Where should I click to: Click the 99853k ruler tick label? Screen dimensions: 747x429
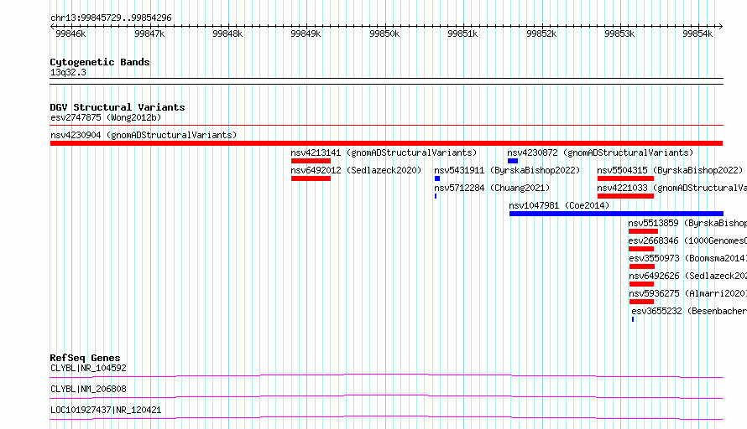point(619,34)
